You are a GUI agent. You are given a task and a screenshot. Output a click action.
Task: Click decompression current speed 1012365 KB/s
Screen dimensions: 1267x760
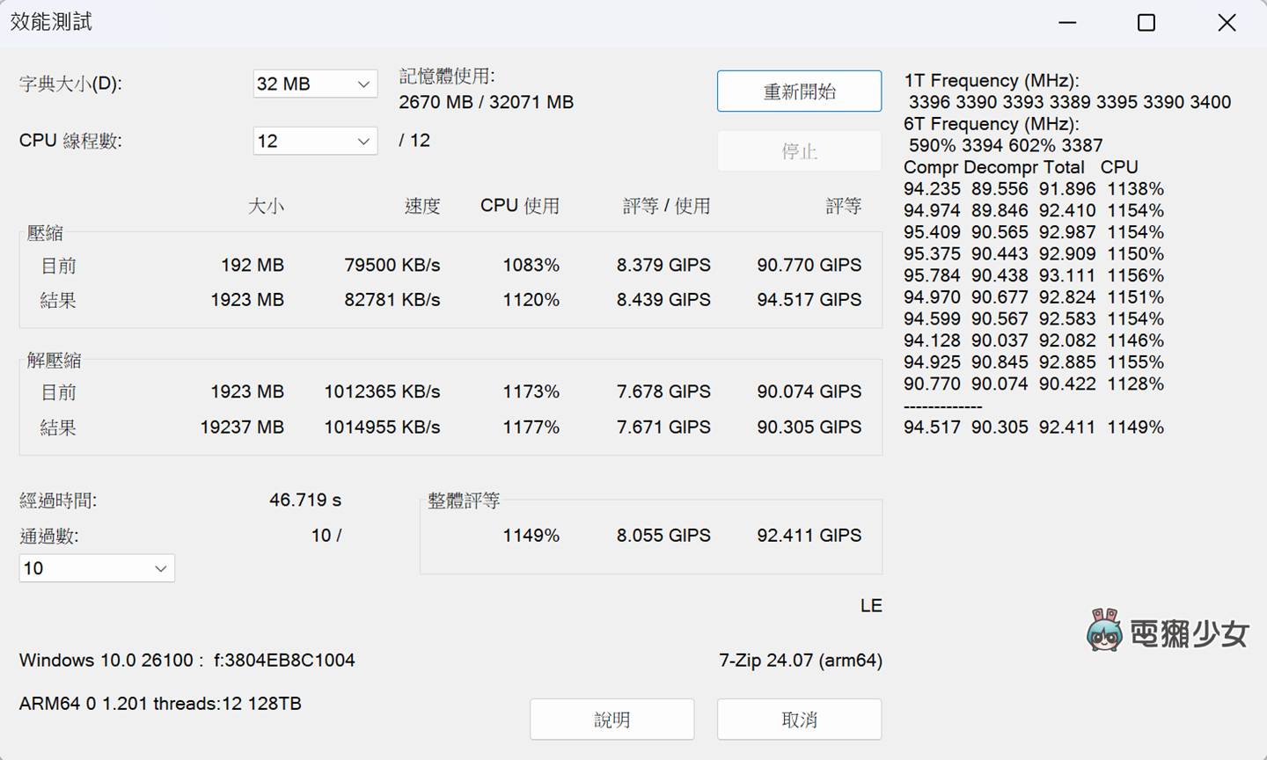[382, 391]
